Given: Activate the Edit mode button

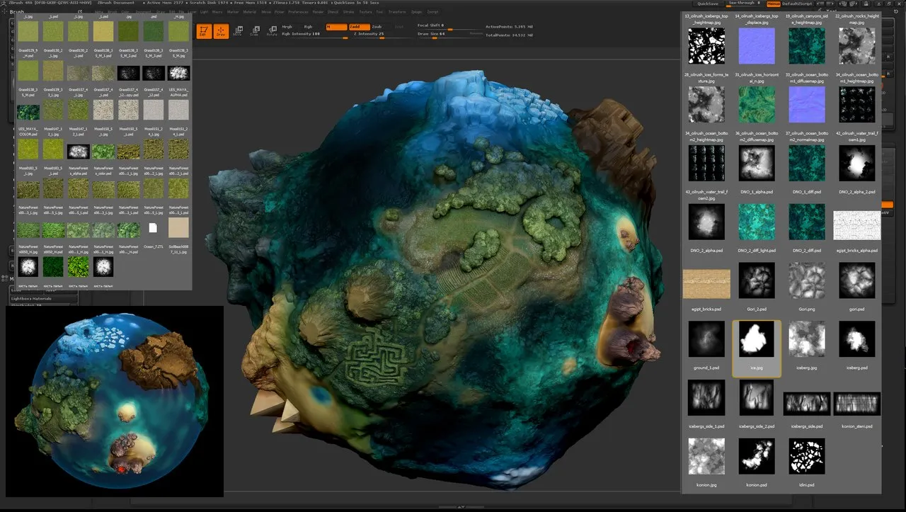Looking at the screenshot, I should click(x=203, y=31).
